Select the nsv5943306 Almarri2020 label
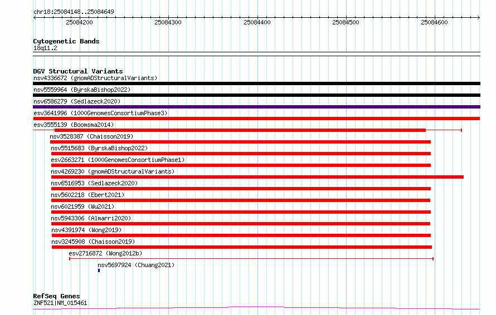This screenshot has height=315, width=496. tap(91, 218)
